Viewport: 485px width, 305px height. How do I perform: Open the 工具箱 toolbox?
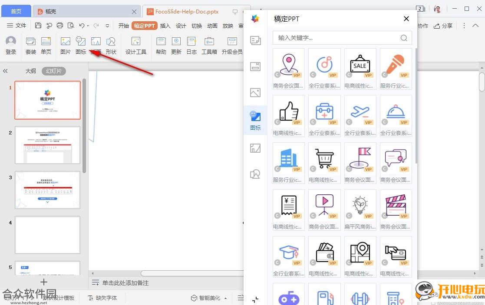pyautogui.click(x=209, y=46)
